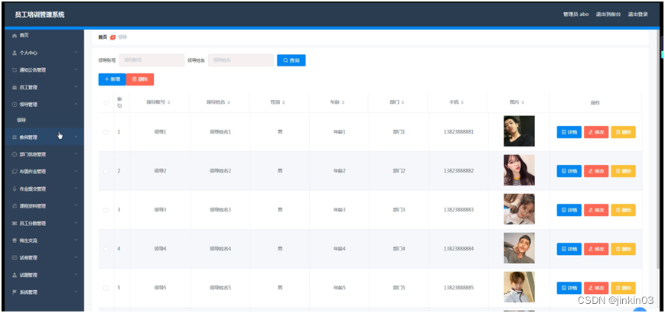665x313 pixels.
Task: Go to 首页 via the breadcrumb link
Action: 103,37
